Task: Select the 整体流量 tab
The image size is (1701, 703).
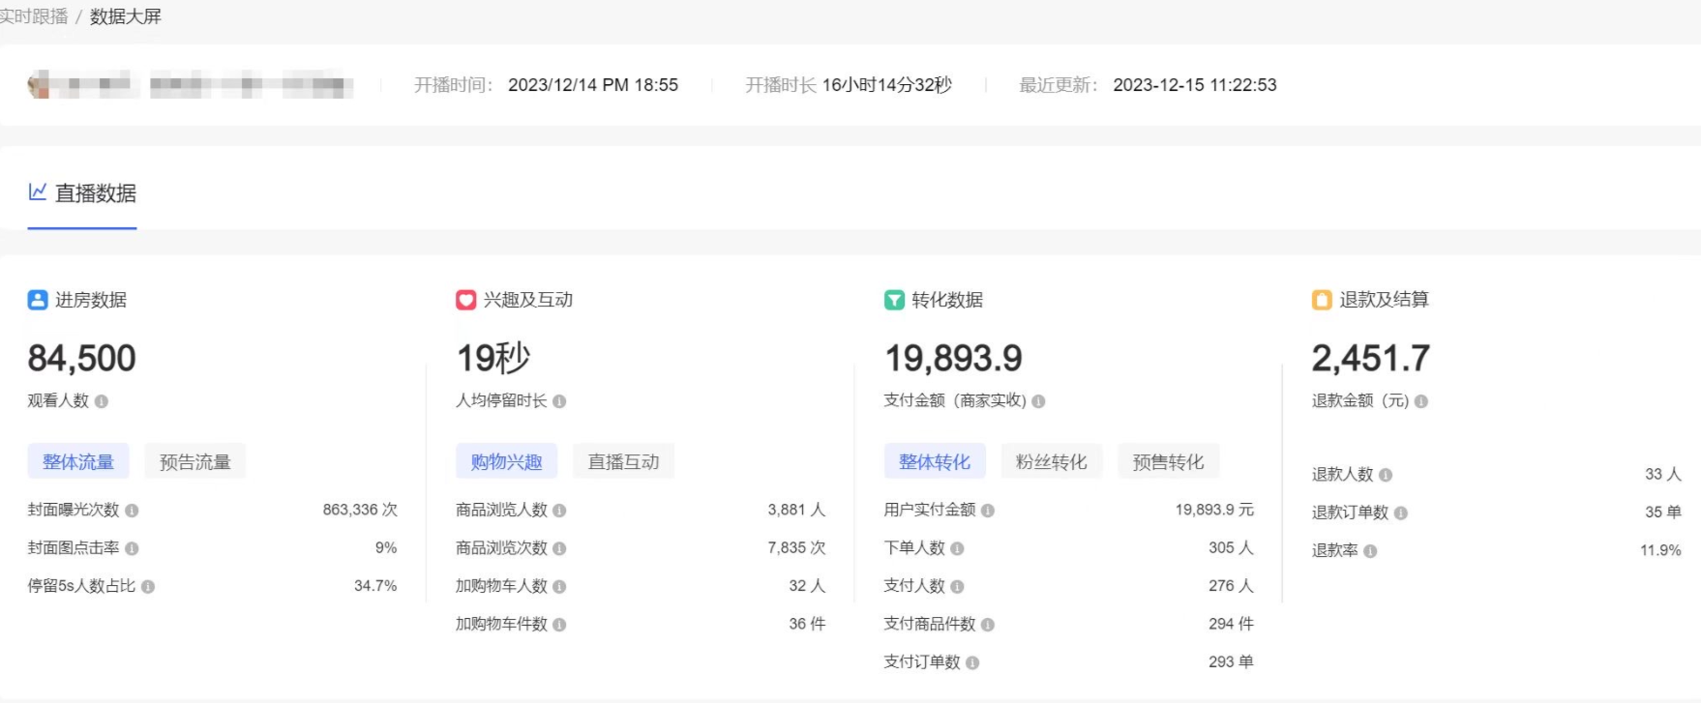Action: tap(78, 462)
